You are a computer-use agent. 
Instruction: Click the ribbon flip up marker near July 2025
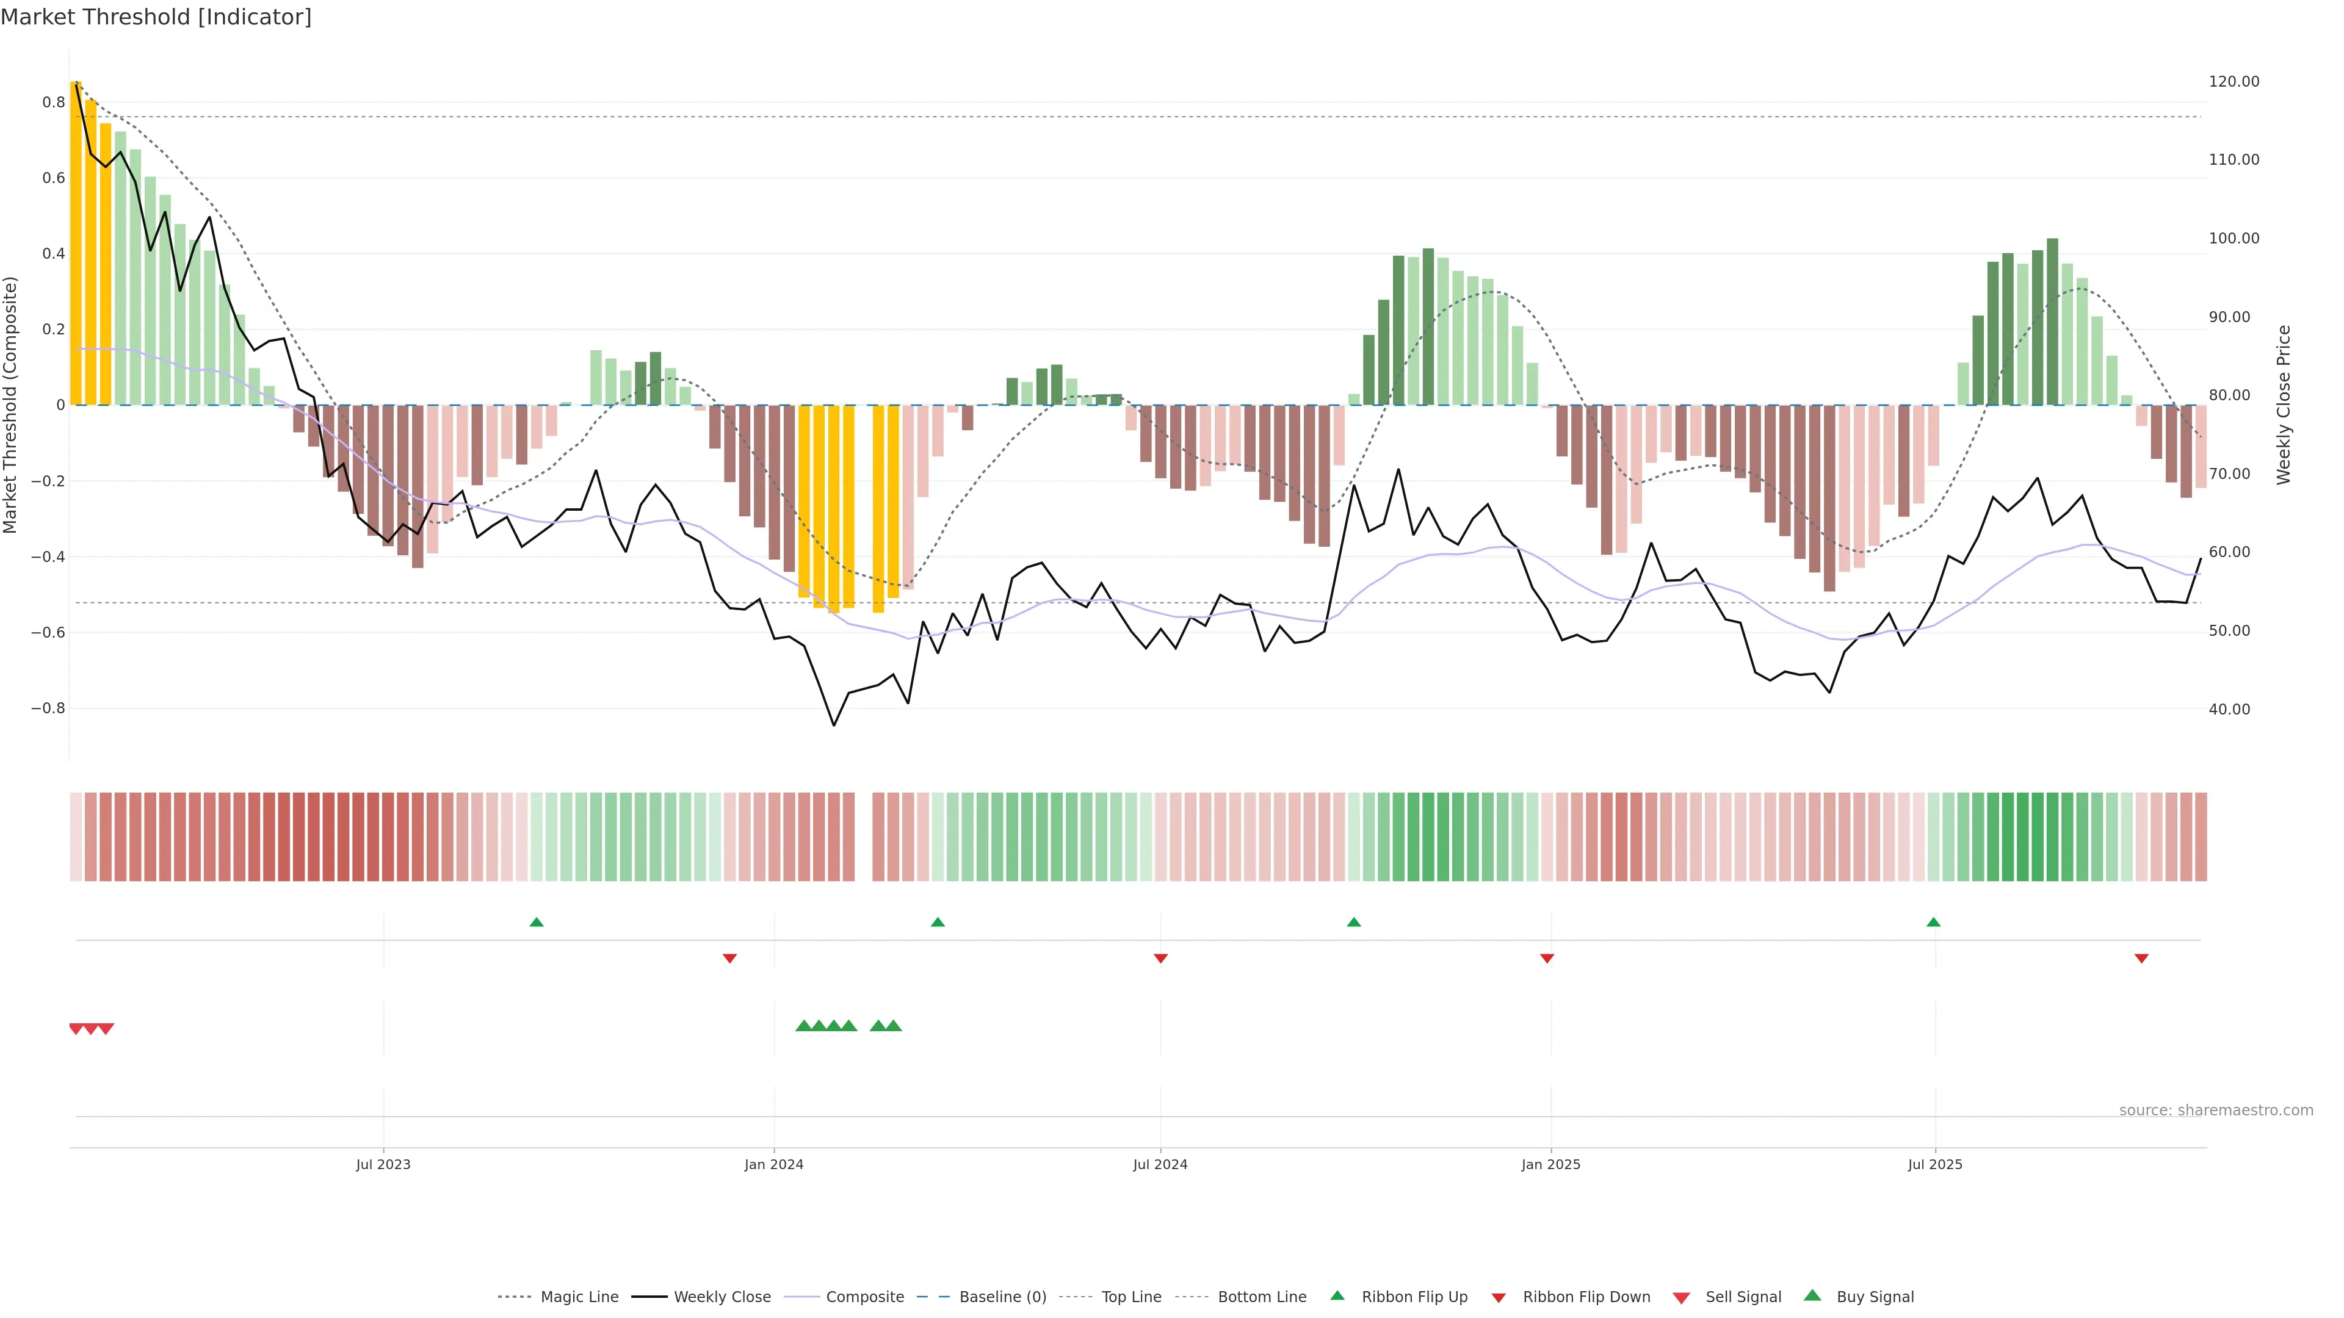[1934, 923]
